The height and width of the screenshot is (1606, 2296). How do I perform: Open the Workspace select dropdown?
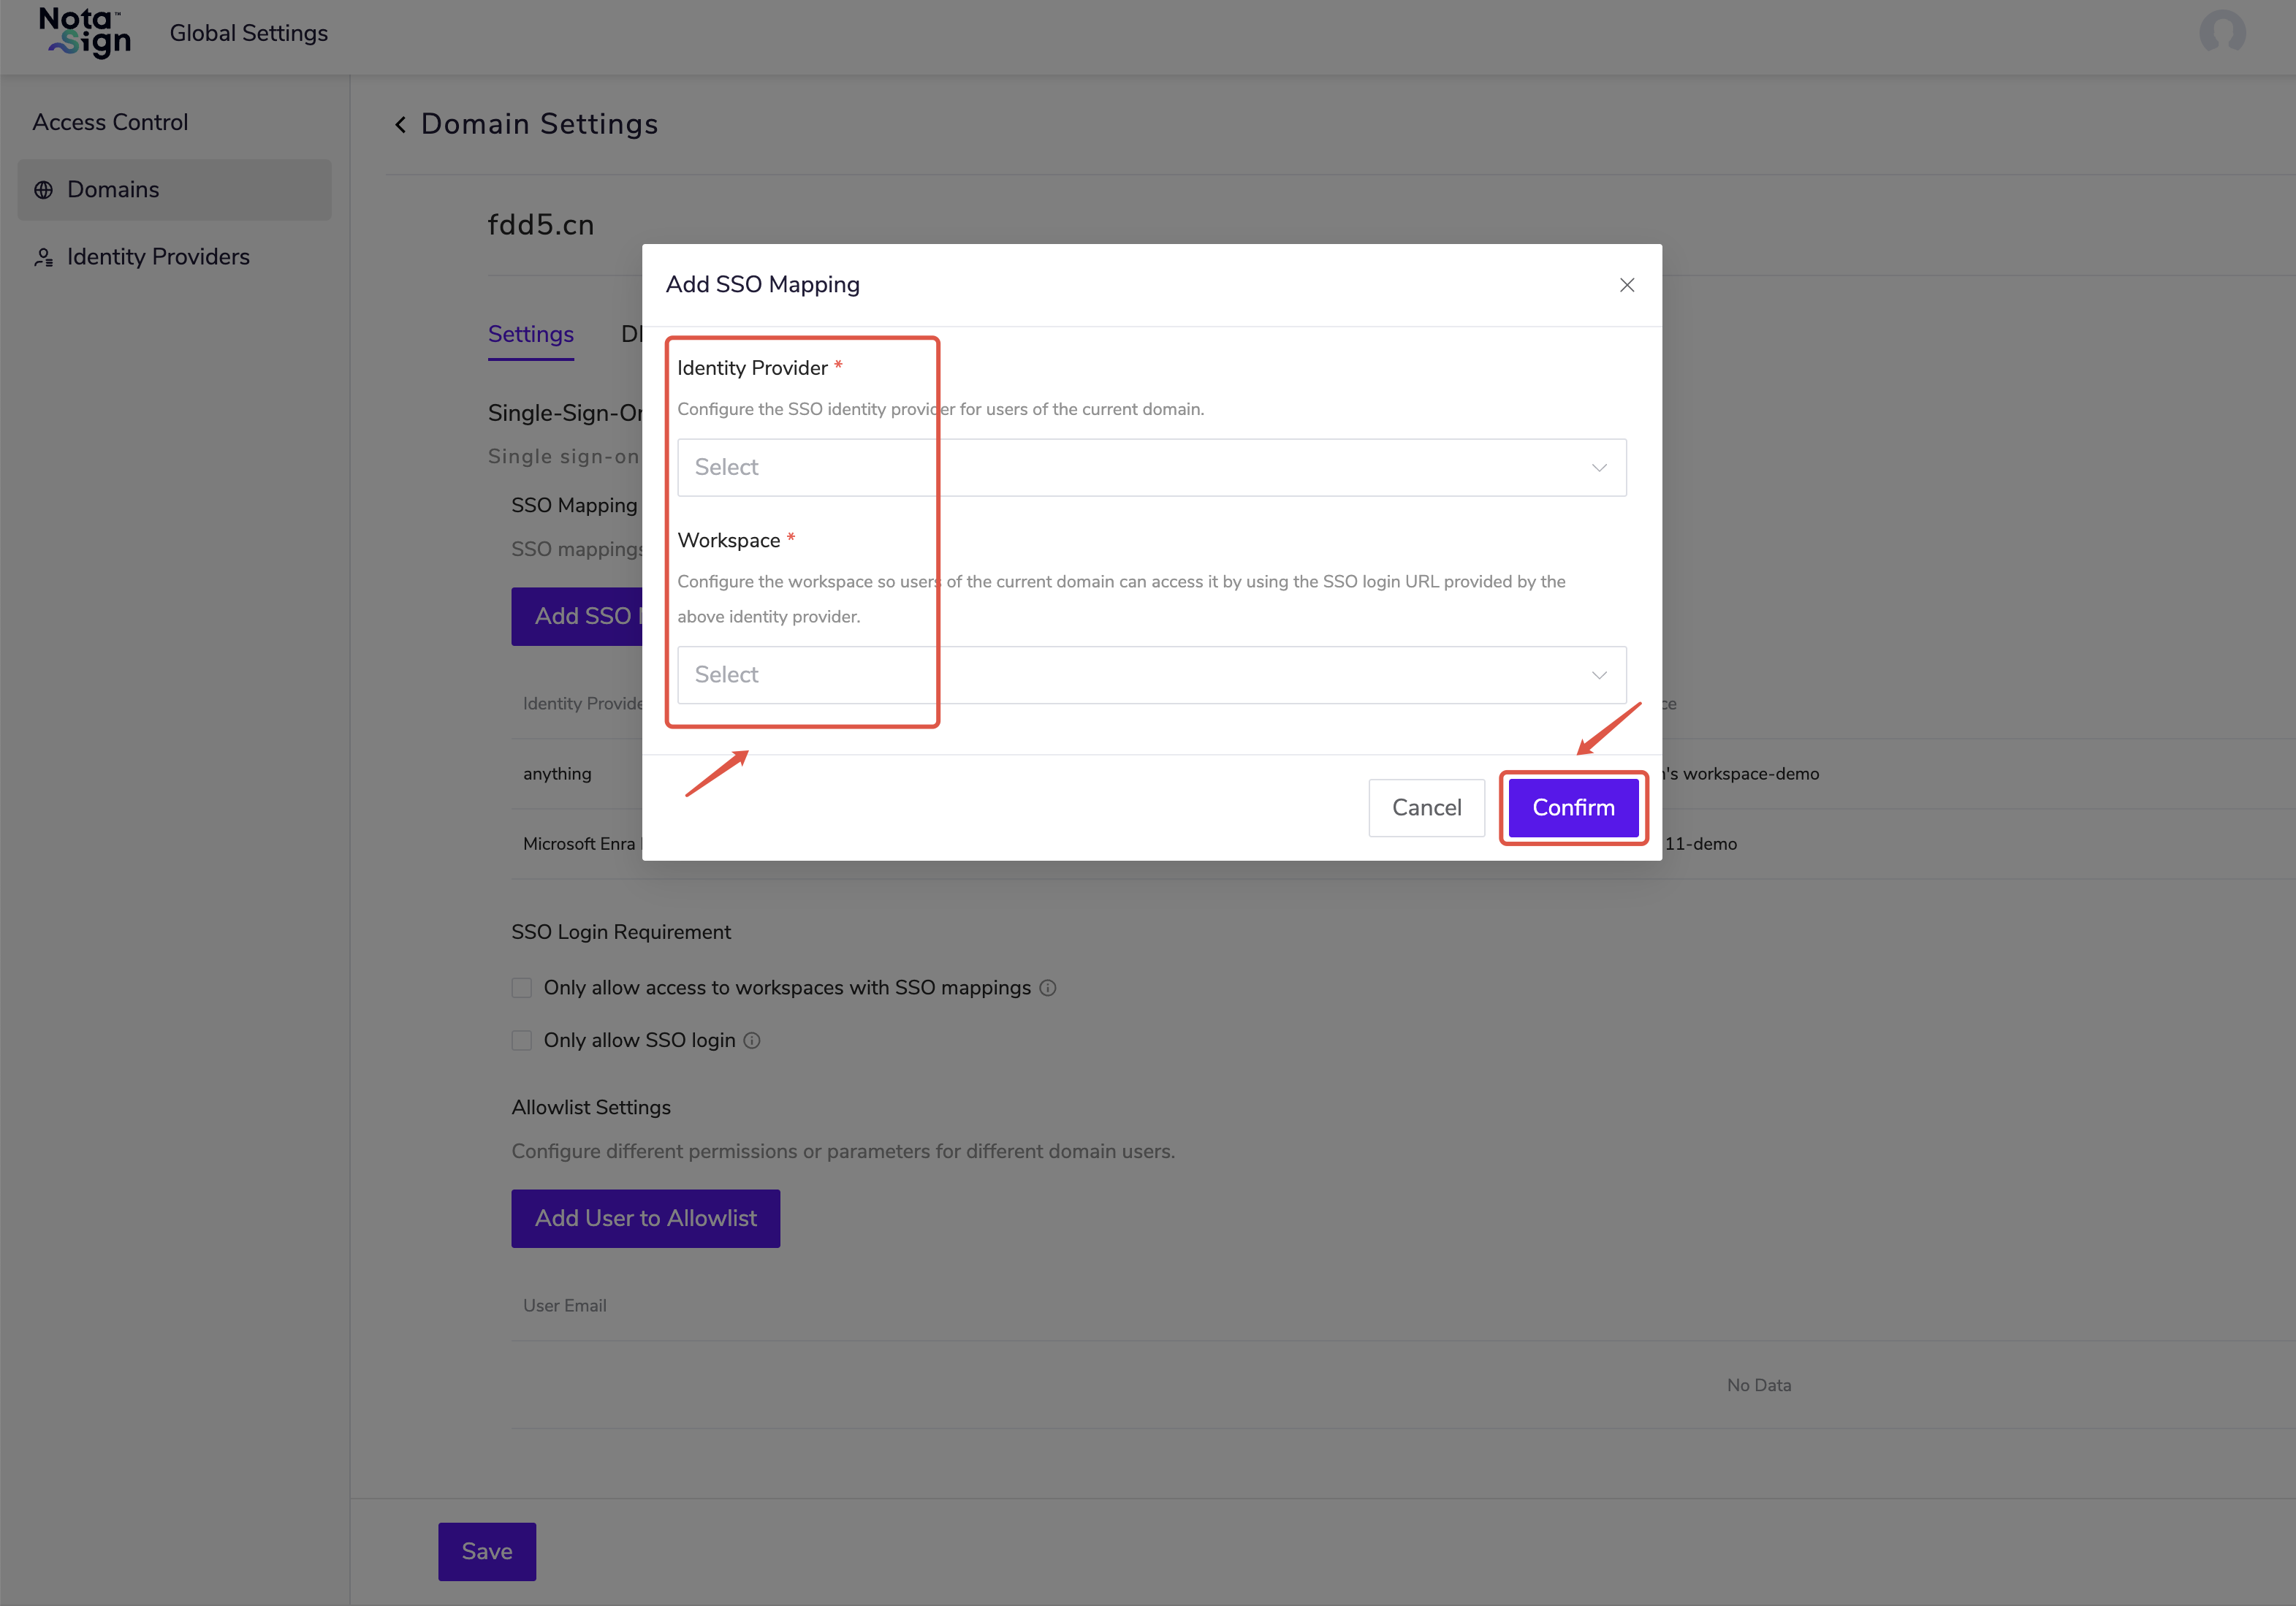coord(1150,675)
